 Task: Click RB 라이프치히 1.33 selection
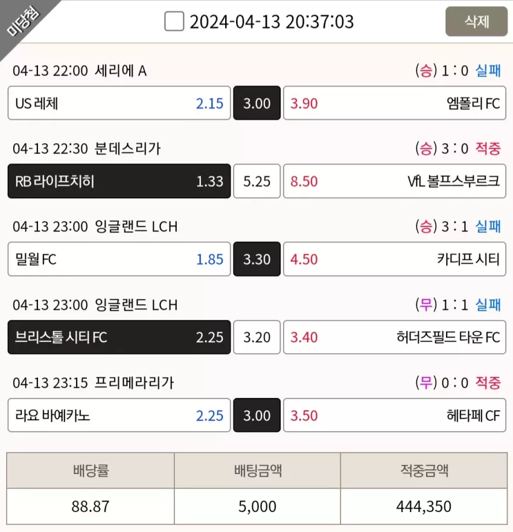[x=119, y=181]
